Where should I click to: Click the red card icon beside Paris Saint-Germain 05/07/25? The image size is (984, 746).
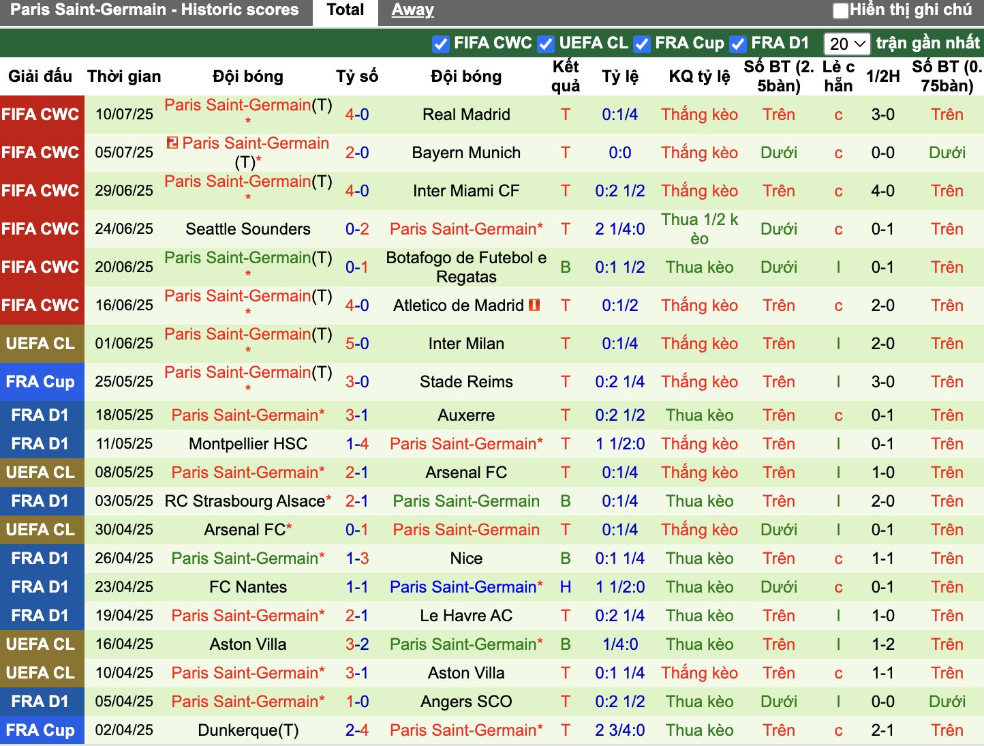click(x=172, y=143)
